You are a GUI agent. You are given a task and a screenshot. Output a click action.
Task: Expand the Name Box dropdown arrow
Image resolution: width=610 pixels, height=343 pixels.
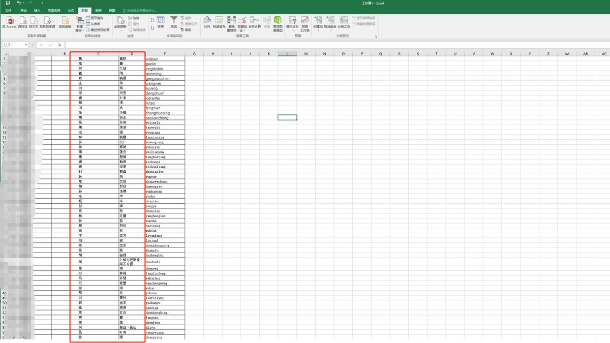pyautogui.click(x=26, y=45)
